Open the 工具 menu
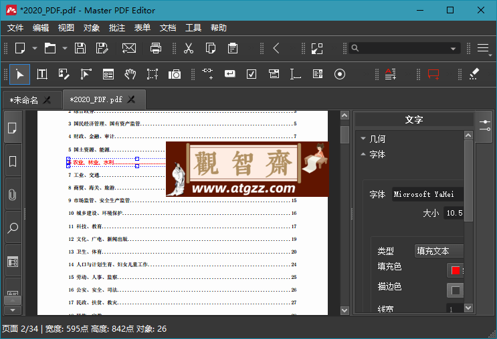 coord(193,28)
